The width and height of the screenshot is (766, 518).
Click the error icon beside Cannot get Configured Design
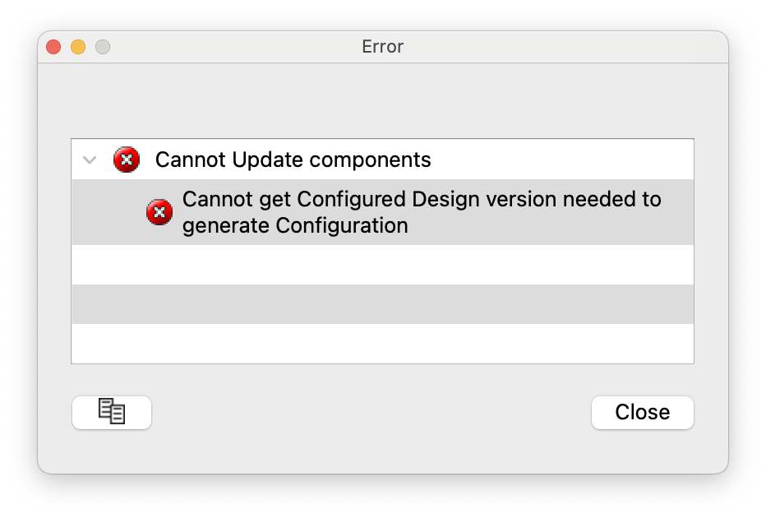(159, 212)
